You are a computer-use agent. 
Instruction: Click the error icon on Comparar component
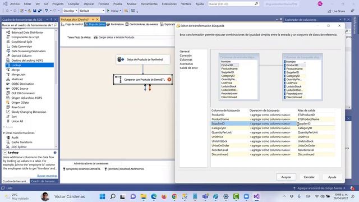(169, 80)
